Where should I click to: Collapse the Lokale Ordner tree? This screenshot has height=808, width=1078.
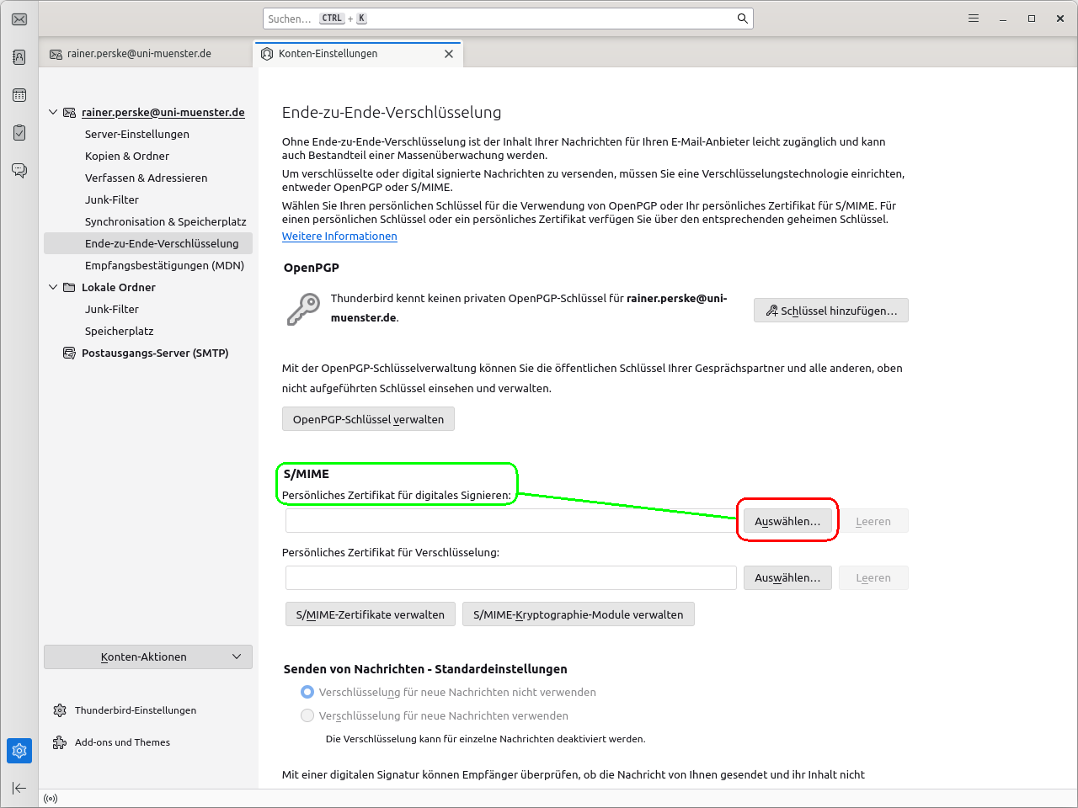(53, 287)
